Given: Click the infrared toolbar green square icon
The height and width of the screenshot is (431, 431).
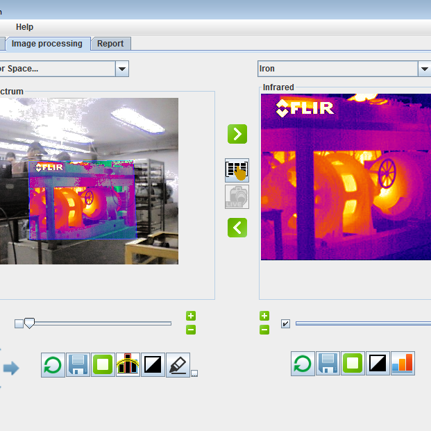Looking at the screenshot, I should coord(353,363).
